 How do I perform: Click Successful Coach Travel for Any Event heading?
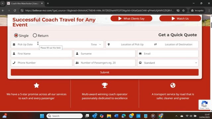pos(54,22)
